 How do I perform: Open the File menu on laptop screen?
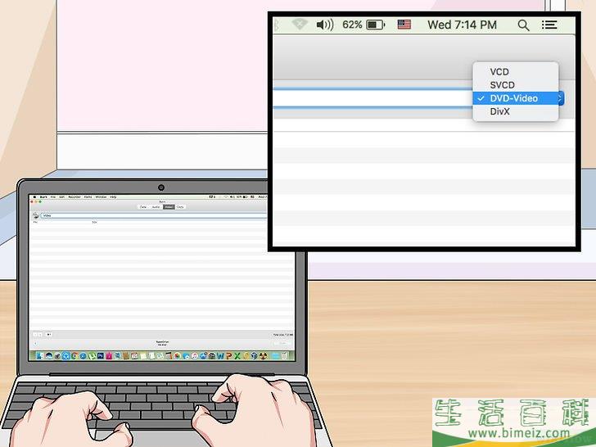click(53, 196)
